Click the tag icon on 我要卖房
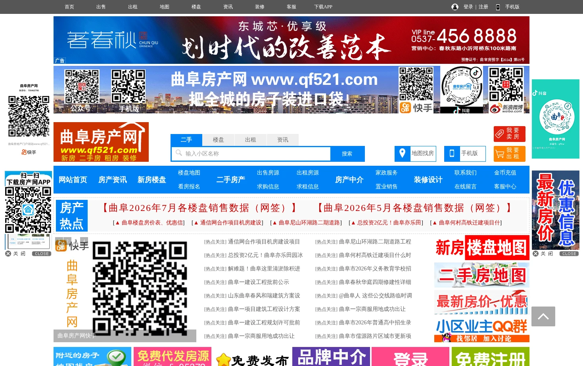 (x=499, y=134)
